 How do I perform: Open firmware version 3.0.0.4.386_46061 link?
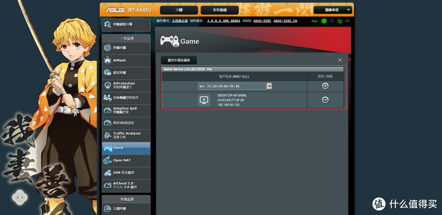point(224,21)
